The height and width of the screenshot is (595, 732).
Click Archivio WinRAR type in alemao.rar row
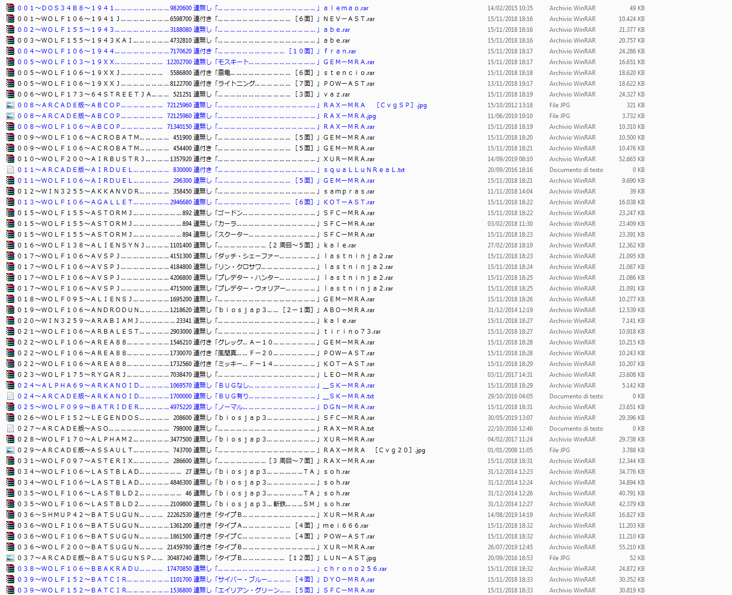(x=572, y=8)
